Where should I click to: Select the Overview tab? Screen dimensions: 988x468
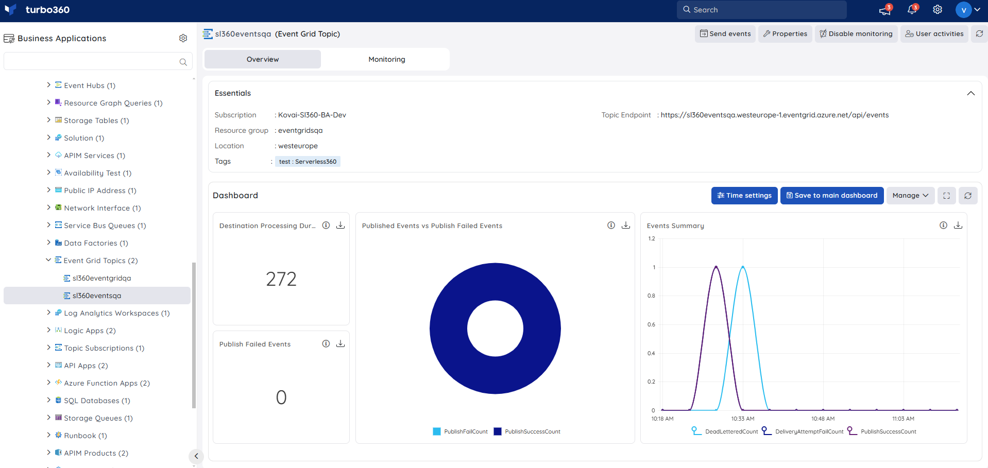tap(263, 59)
